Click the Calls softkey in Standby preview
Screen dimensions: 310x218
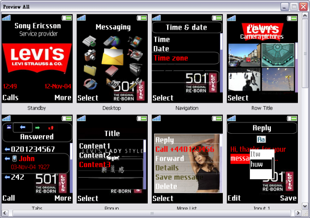(x=11, y=97)
